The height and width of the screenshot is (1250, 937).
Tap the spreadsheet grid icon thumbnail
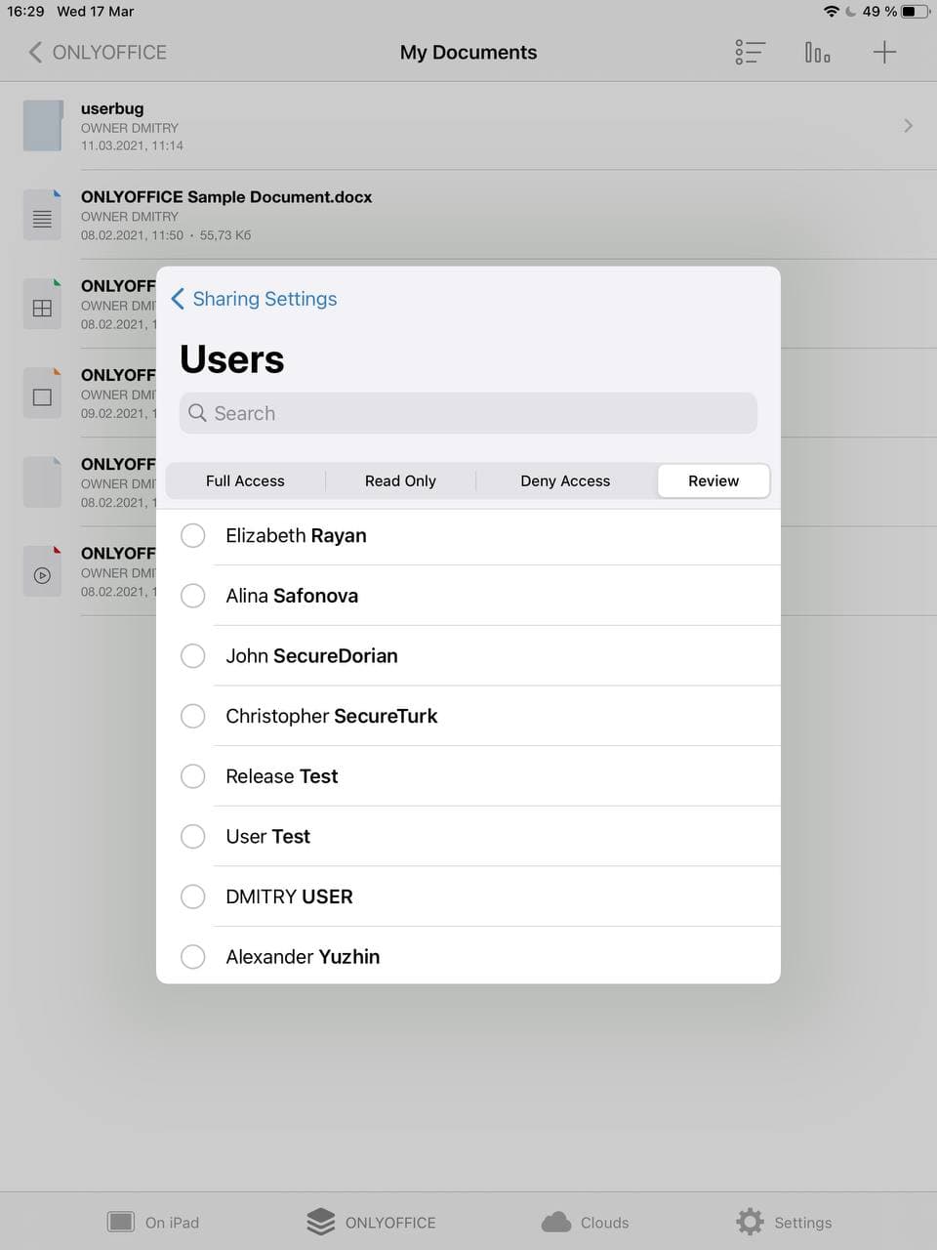pyautogui.click(x=42, y=306)
